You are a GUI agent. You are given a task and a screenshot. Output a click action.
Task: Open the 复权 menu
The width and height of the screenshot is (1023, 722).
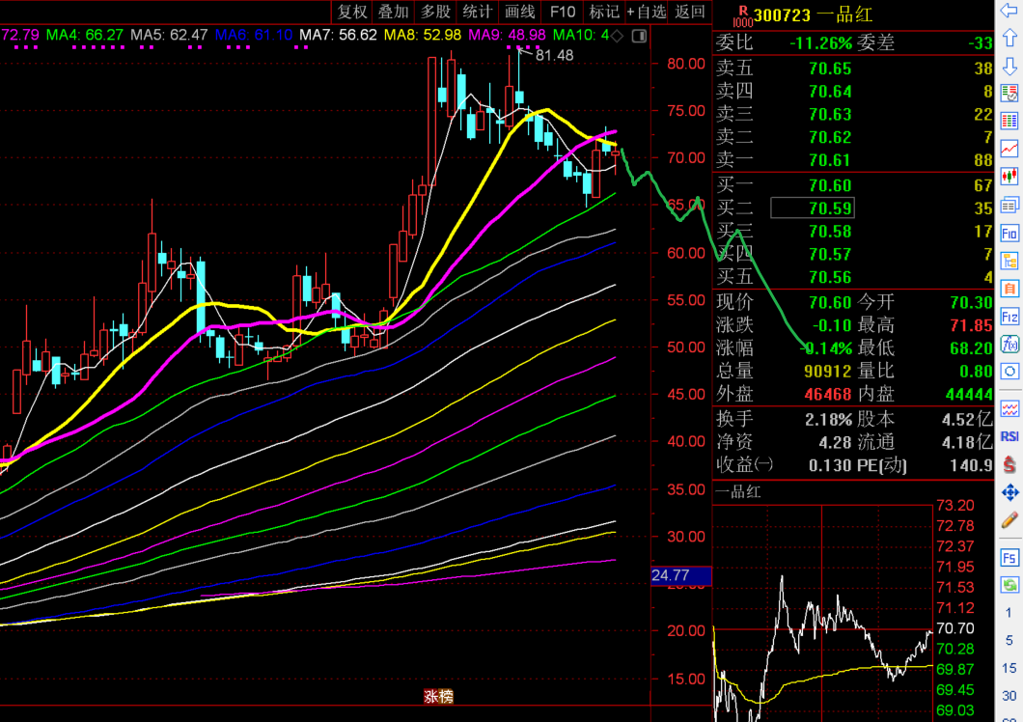[352, 12]
